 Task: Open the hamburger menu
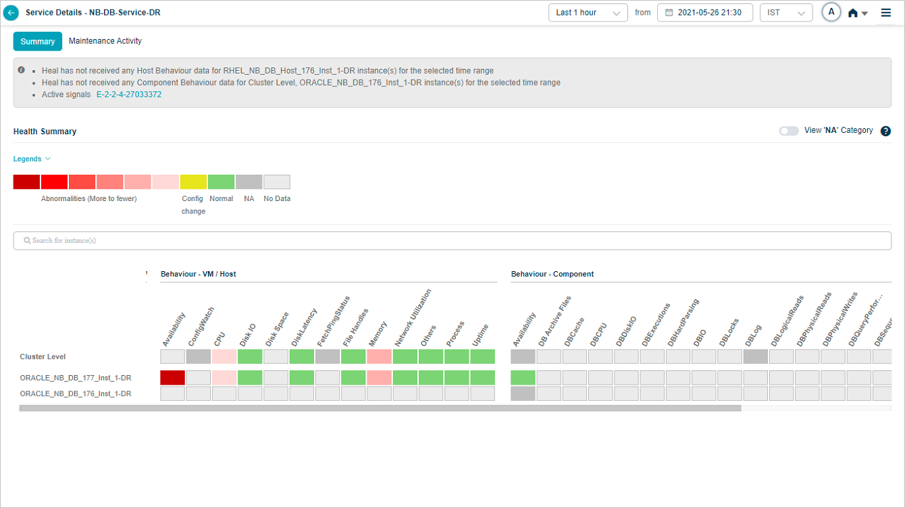[x=886, y=13]
